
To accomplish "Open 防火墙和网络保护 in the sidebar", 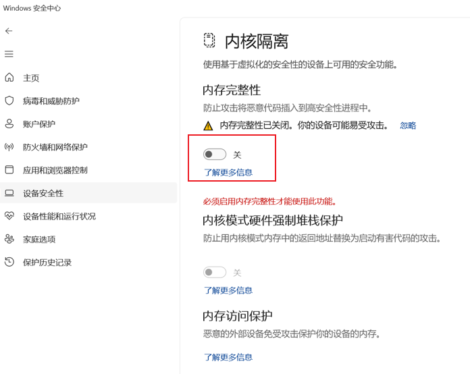I will [x=55, y=147].
